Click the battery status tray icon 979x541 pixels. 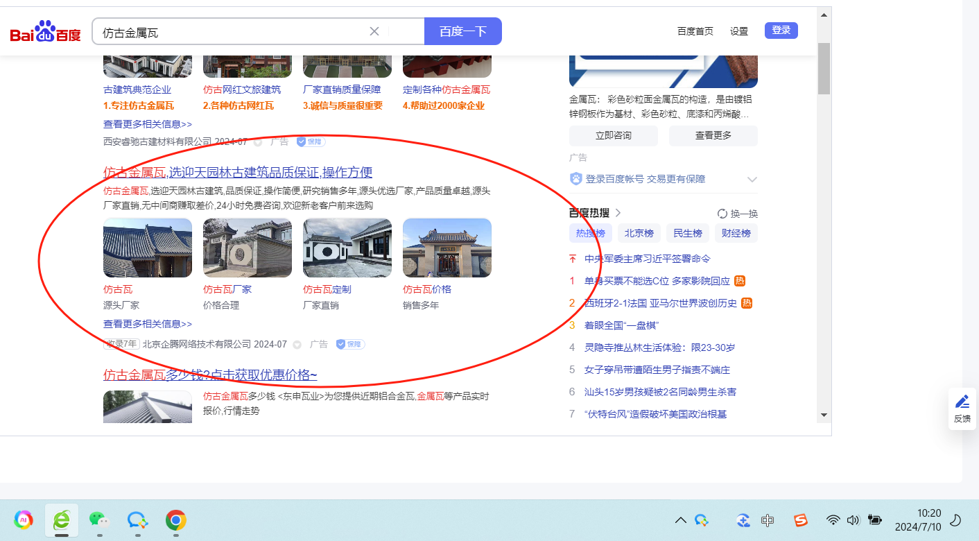coord(875,520)
